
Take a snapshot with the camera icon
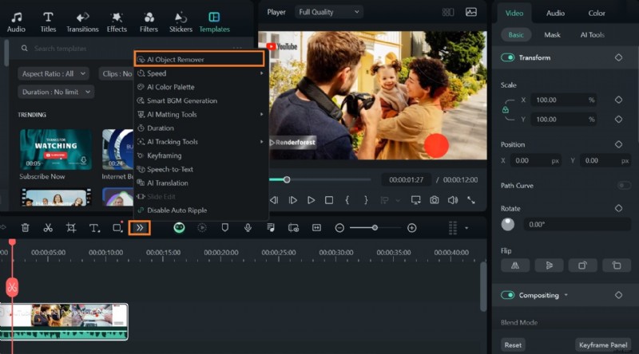[434, 200]
